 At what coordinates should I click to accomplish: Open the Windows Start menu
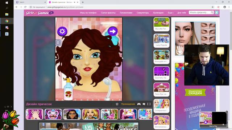pos(7,3)
